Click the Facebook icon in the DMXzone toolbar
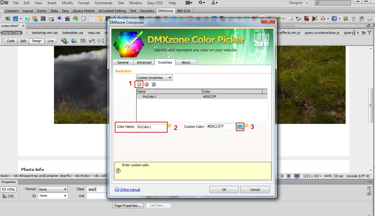The image size is (375, 216). 334,19
